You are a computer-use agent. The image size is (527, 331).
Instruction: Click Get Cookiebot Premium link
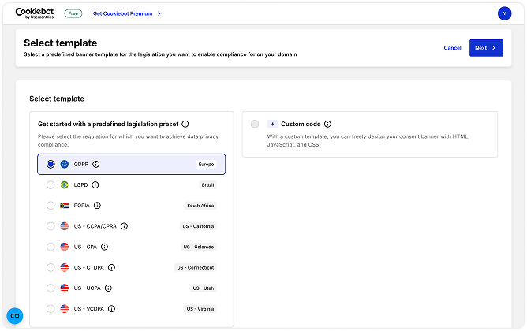click(x=126, y=13)
